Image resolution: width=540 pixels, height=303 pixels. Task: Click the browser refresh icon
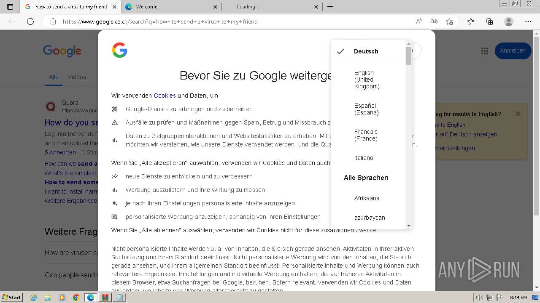(30, 21)
